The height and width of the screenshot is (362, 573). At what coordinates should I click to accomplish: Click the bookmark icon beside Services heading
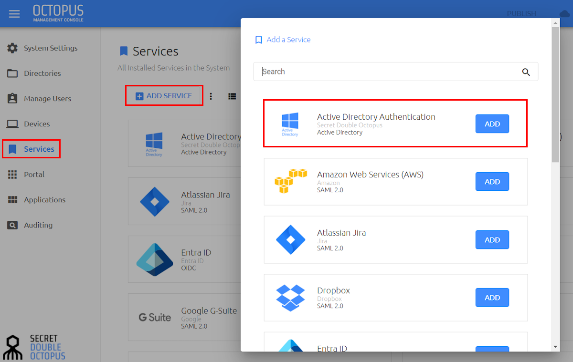124,52
